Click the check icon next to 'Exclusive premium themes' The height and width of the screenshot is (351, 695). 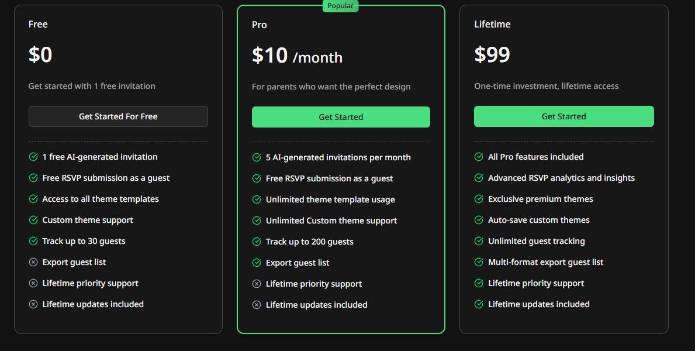coord(479,199)
